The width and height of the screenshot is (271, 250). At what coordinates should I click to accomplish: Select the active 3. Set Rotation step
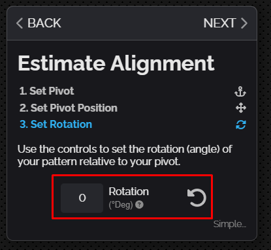coord(56,125)
